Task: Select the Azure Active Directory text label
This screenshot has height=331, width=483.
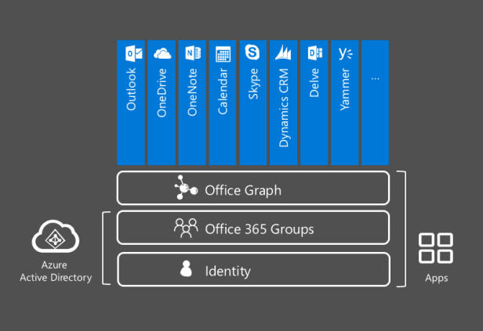Action: pyautogui.click(x=56, y=272)
